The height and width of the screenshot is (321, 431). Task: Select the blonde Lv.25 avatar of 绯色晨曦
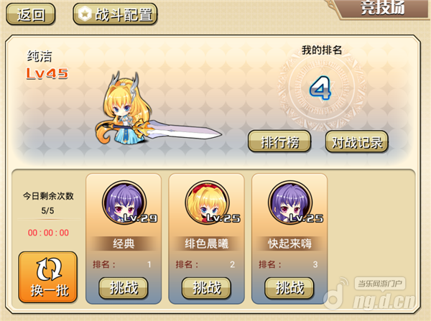(x=207, y=203)
